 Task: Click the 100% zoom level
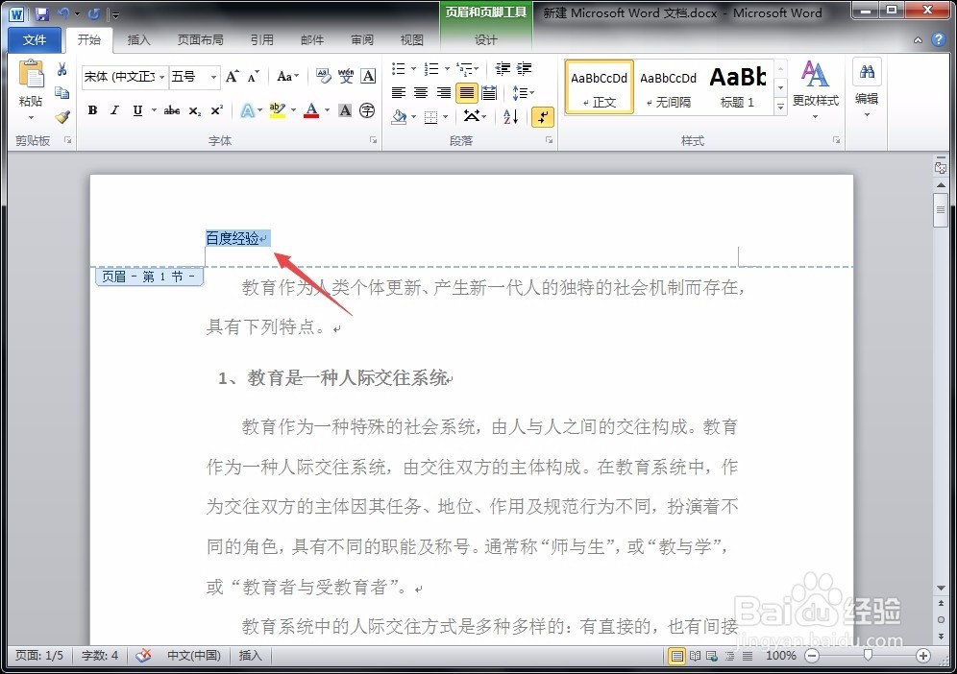[x=780, y=656]
